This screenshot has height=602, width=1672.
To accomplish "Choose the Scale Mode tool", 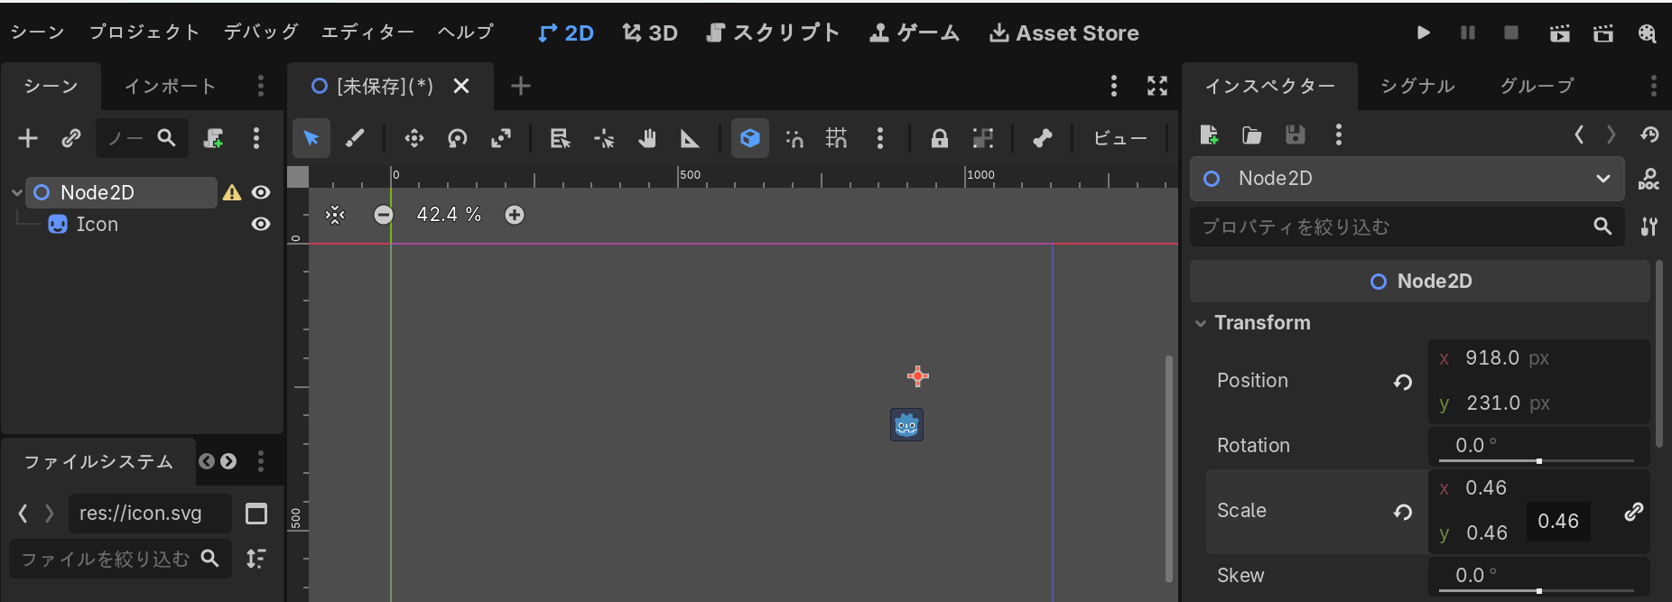I will click(x=501, y=138).
